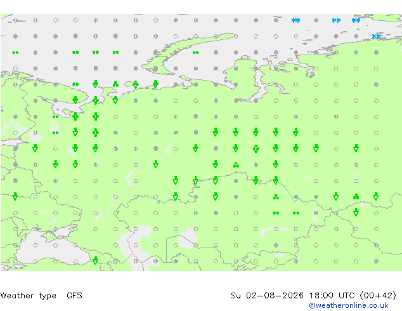
Task: Click the "Su 02-08-2026" date text
Action: (x=267, y=296)
